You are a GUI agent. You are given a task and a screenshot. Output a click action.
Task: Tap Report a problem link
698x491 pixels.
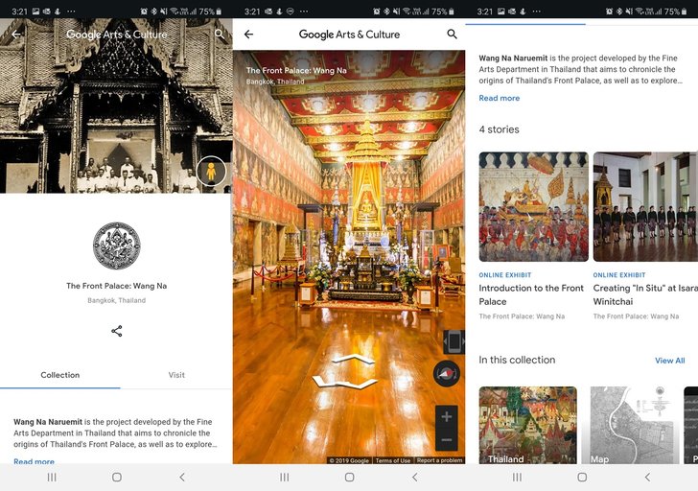click(x=439, y=460)
